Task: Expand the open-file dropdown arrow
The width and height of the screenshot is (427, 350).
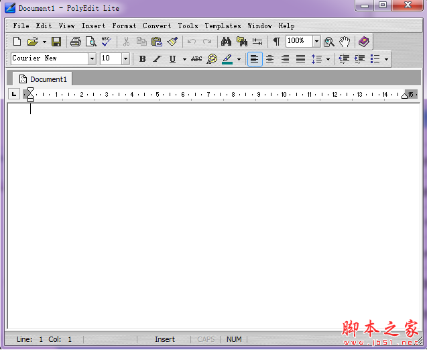Action: tap(44, 42)
